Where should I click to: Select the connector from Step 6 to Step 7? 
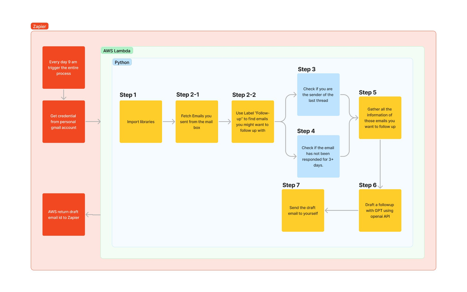[341, 210]
